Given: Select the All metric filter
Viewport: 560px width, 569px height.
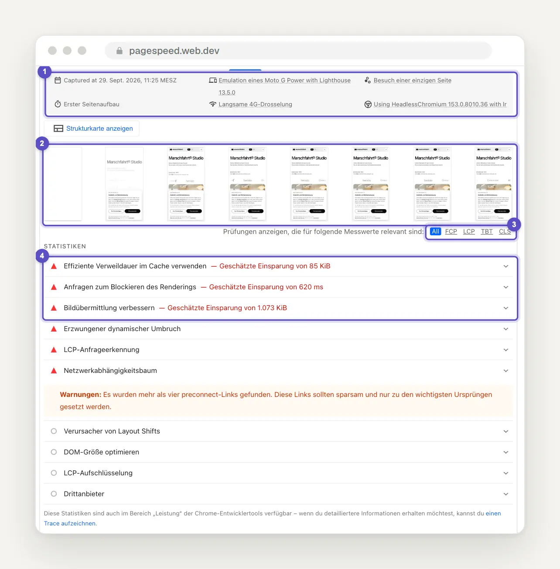Looking at the screenshot, I should tap(435, 232).
